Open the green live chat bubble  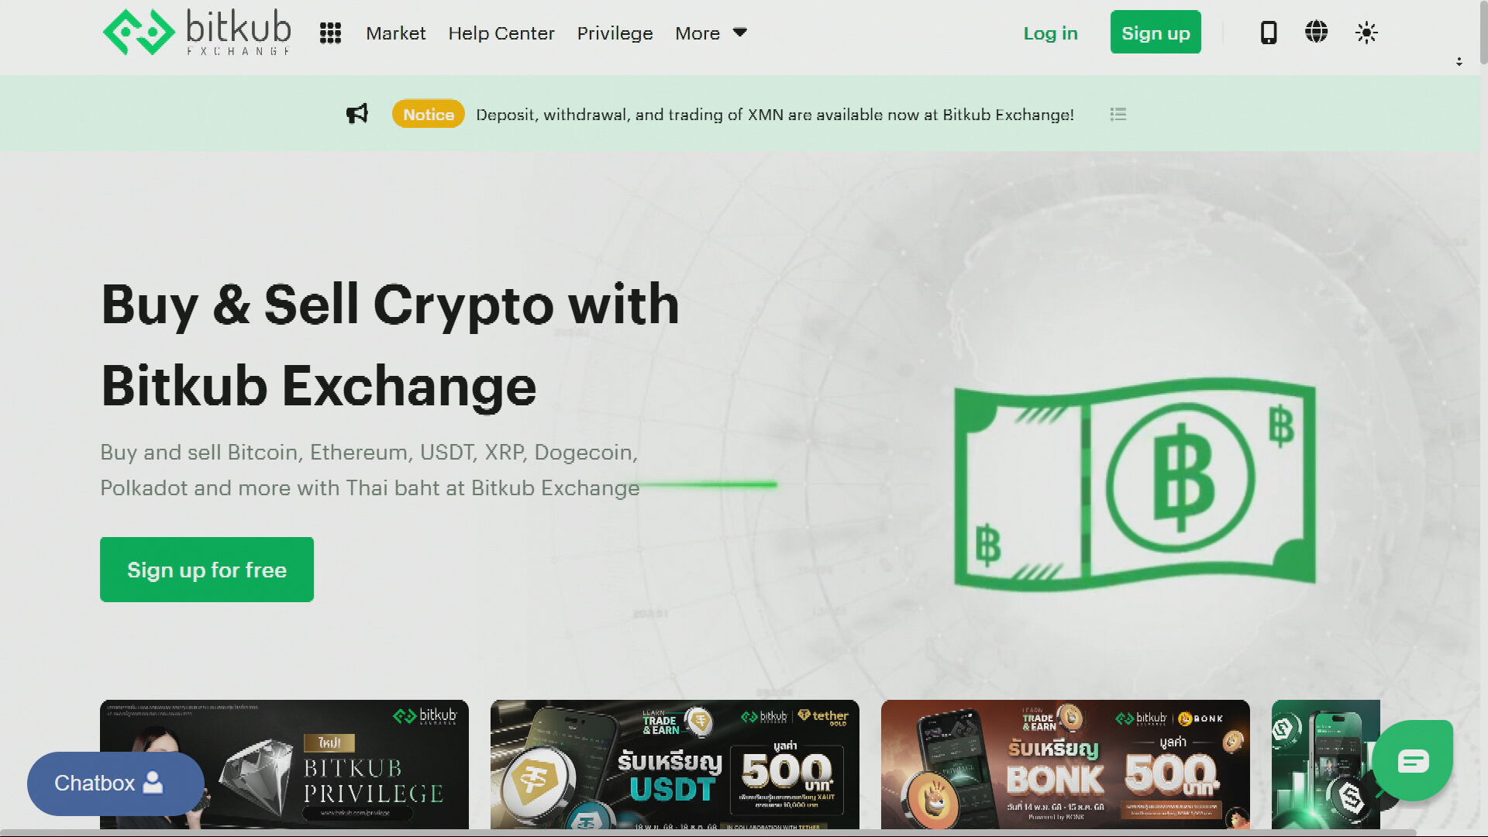(1413, 760)
